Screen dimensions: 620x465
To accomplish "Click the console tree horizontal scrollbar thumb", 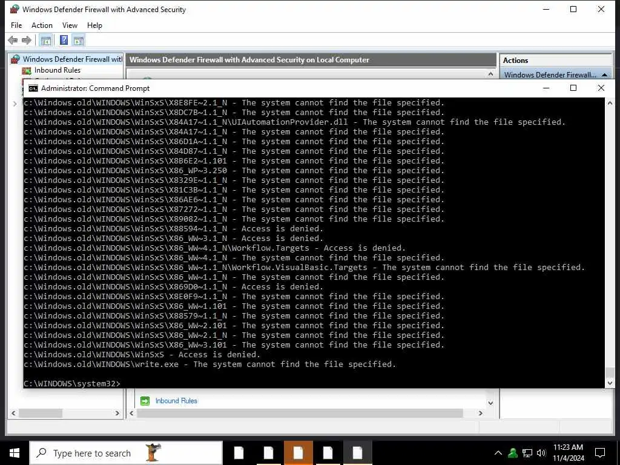I will point(41,413).
